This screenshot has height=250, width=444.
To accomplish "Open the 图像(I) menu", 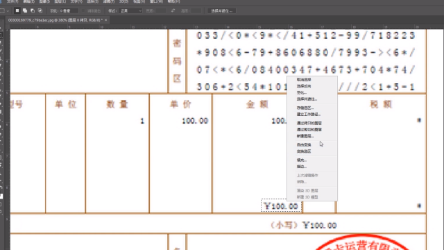I will [44, 1].
